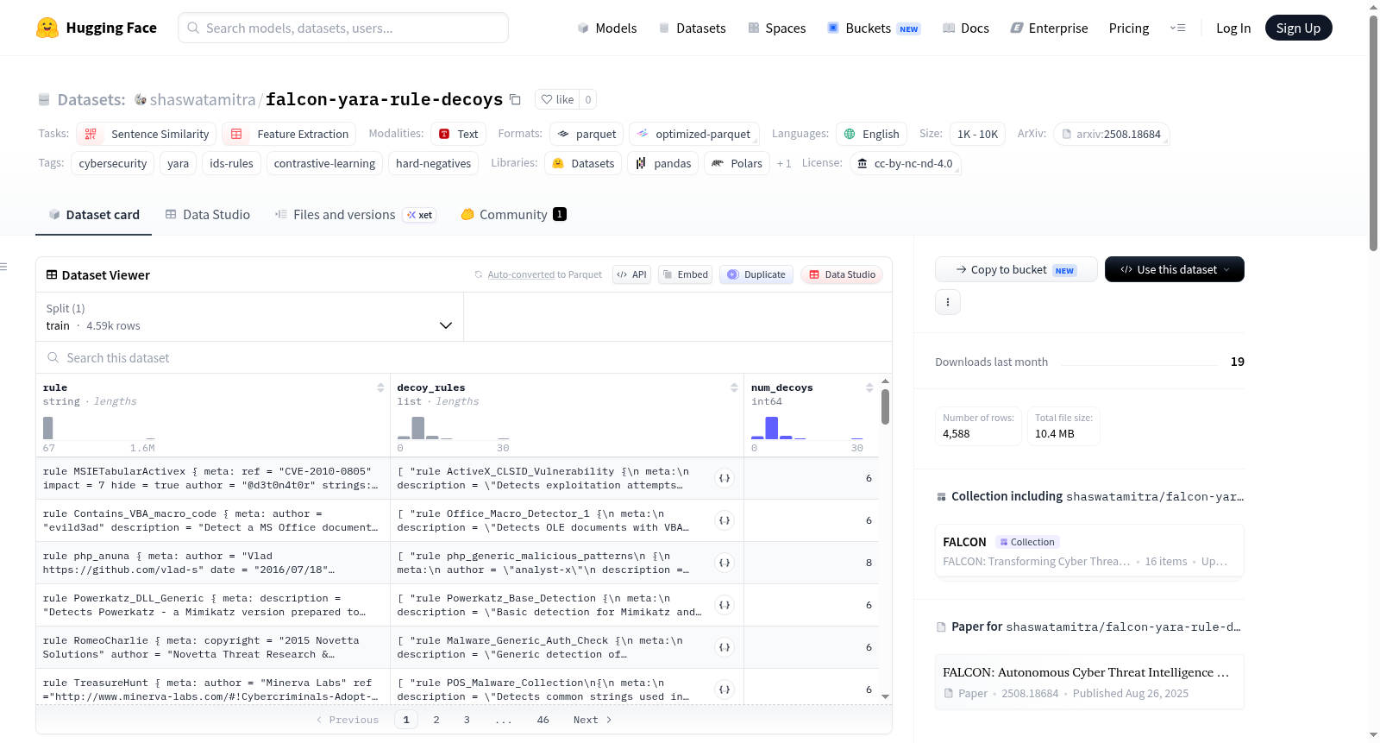The image size is (1380, 743).
Task: Click the page vertical scrollbar
Action: [x=1373, y=134]
